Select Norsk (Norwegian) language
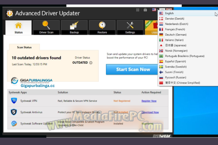Viewport: 218px width, 145px height. 188,51
